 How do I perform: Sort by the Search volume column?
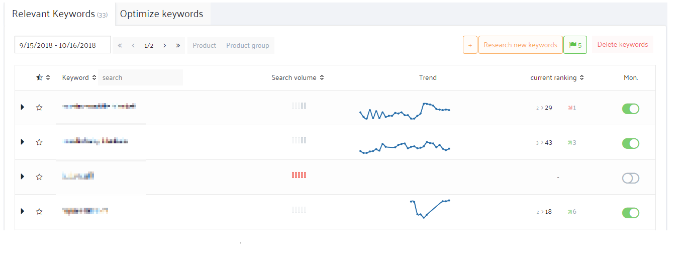[x=298, y=77]
